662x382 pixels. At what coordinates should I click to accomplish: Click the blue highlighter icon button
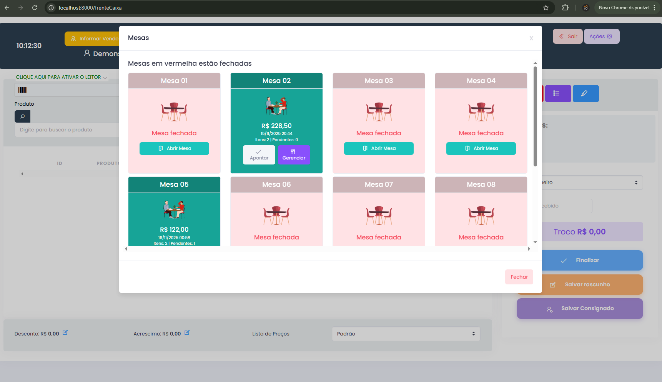(585, 93)
